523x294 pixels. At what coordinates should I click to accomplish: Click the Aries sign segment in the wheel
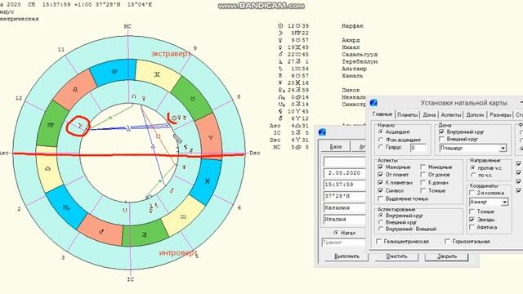coord(210,137)
